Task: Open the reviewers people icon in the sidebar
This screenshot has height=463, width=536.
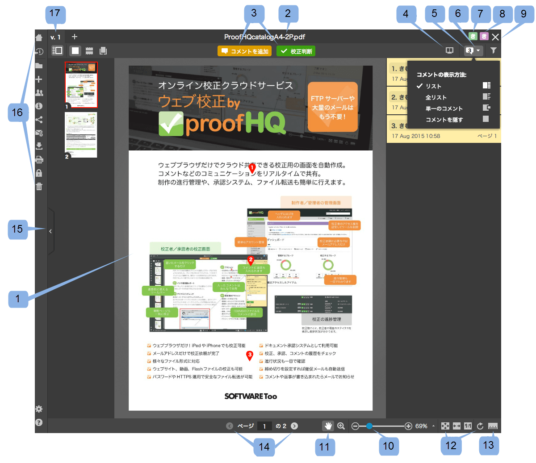Action: (x=39, y=92)
